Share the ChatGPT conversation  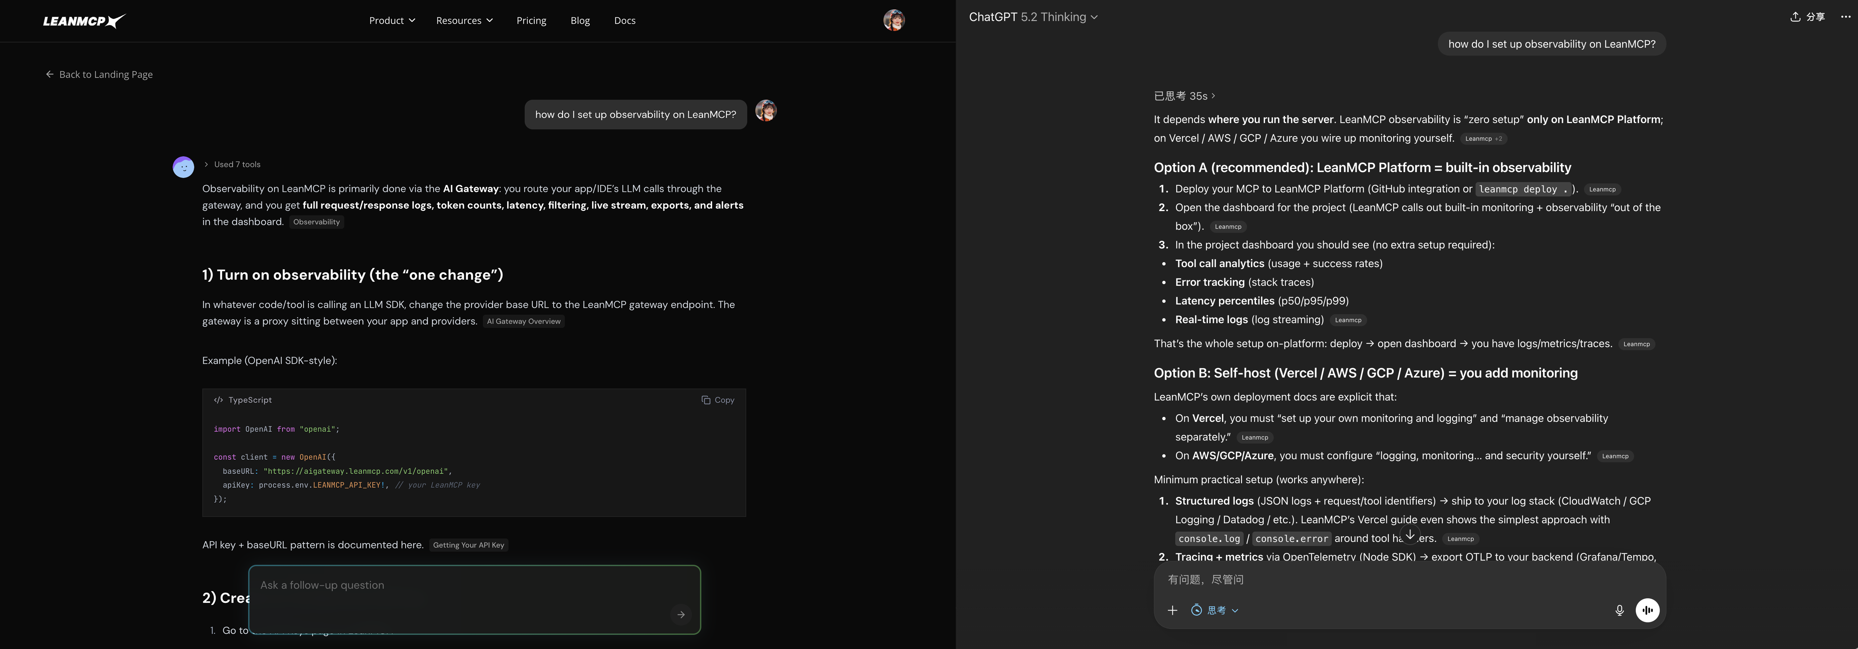click(x=1808, y=17)
